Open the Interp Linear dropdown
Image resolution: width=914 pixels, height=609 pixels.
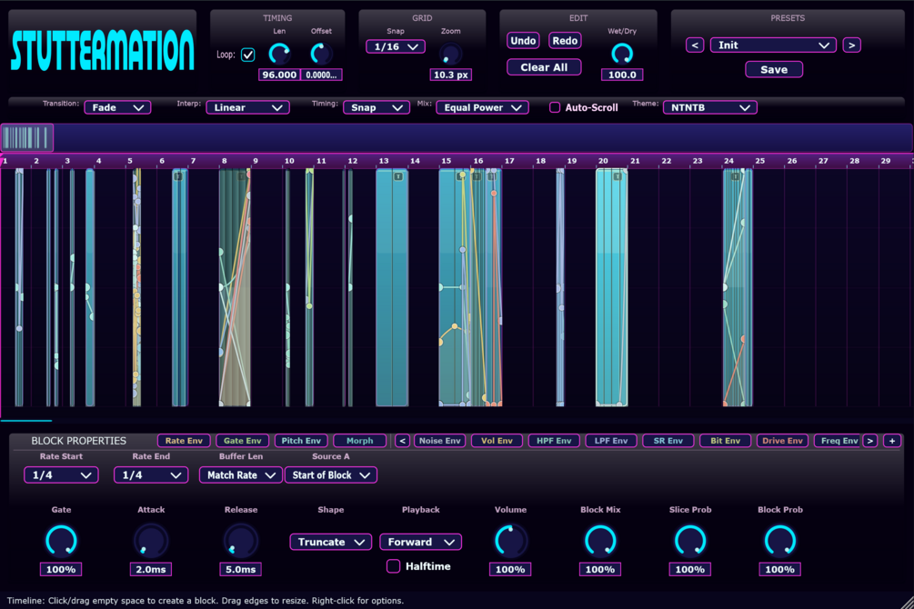tap(247, 107)
